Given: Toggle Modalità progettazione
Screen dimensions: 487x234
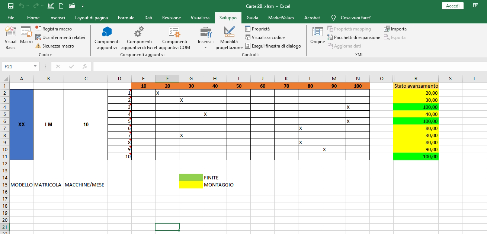Looking at the screenshot, I should (x=229, y=38).
